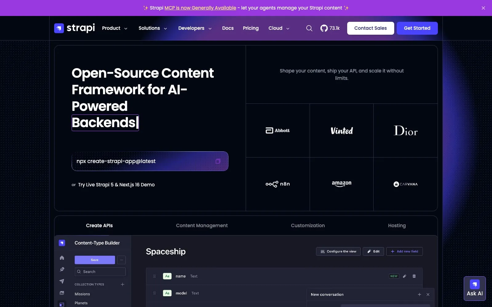Click the Configure the view button
The image size is (492, 307).
[x=338, y=251]
